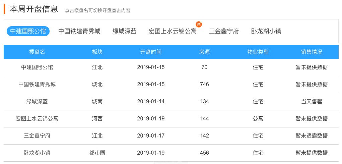Click 住宅 in the 中建国熙公馆 row
342x164 pixels.
click(258, 67)
